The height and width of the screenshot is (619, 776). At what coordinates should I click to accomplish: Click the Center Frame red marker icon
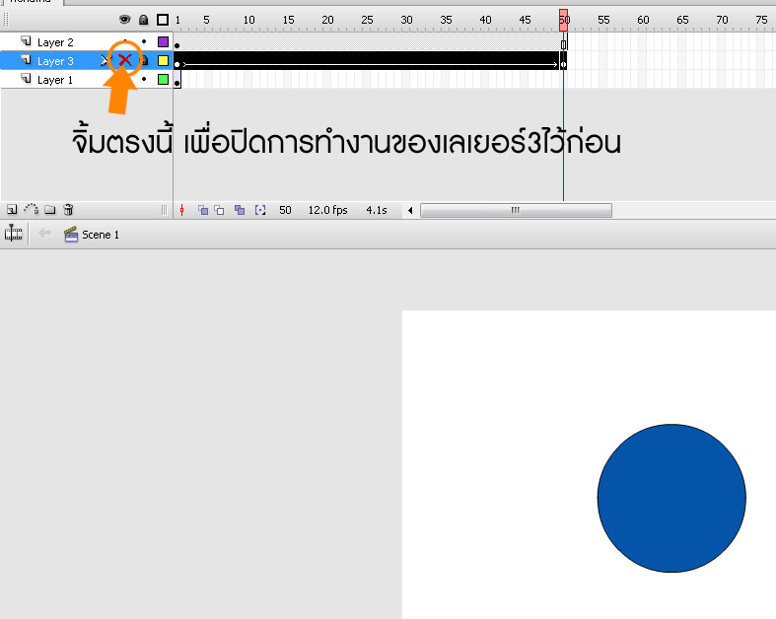coord(182,210)
